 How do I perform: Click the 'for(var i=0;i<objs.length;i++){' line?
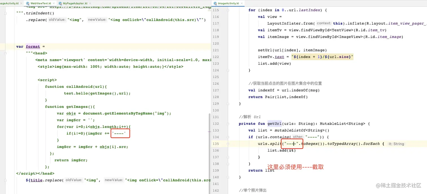[x=94, y=127]
